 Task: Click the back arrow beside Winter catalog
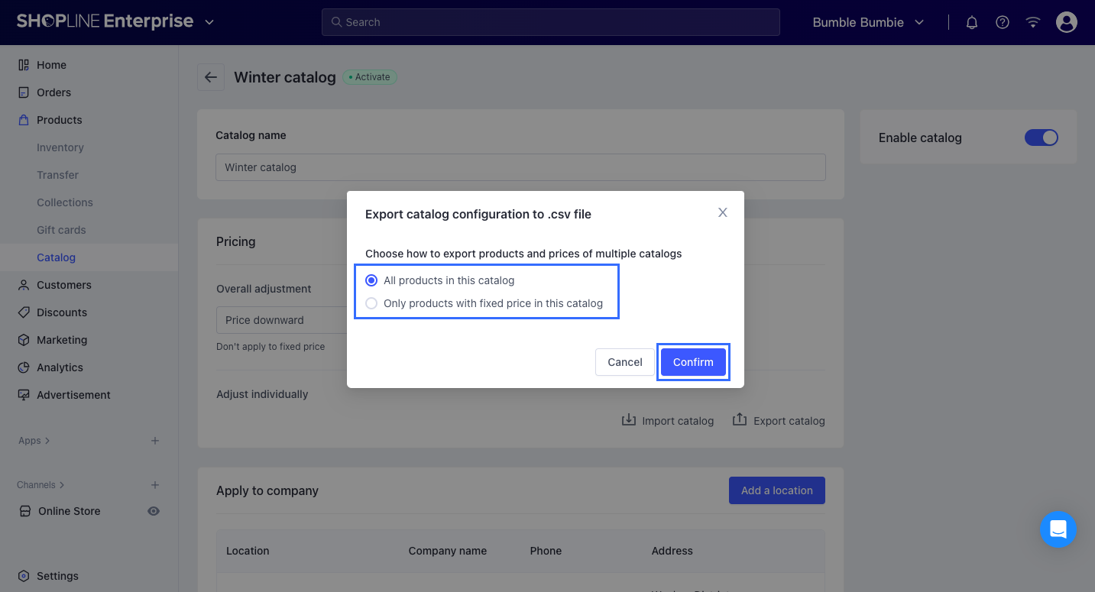click(211, 77)
